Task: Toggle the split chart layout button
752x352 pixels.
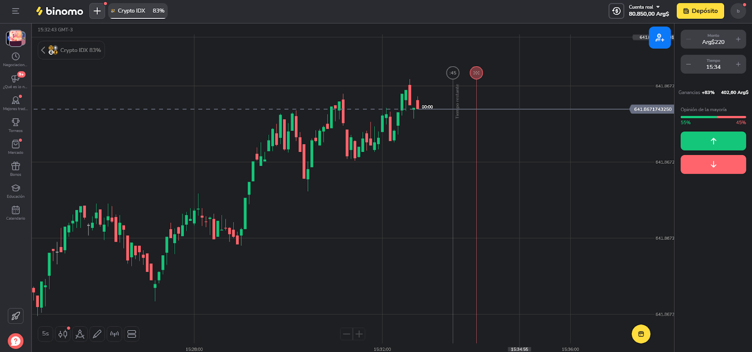Action: coord(132,334)
